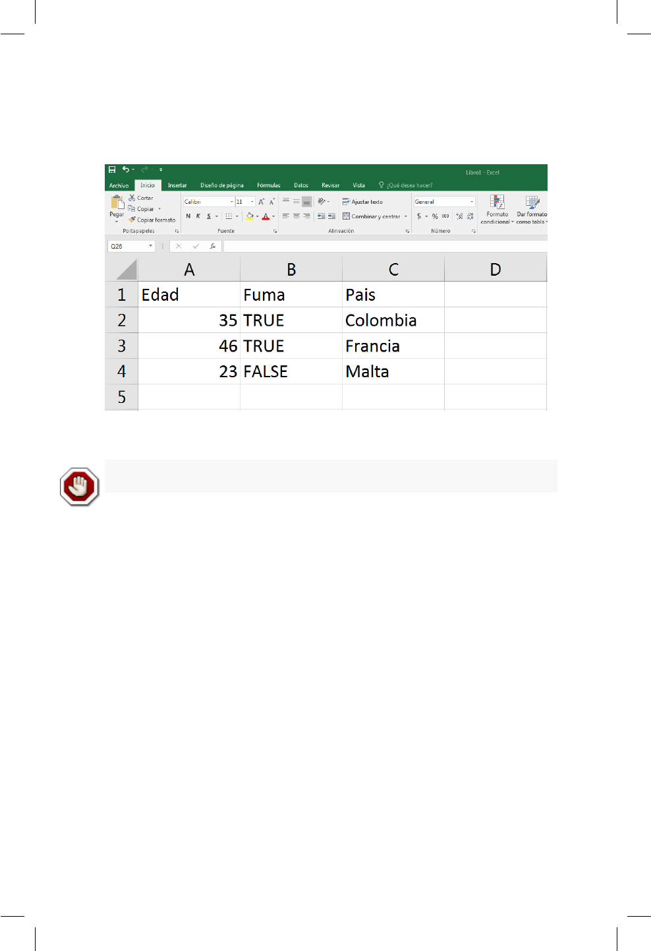The height and width of the screenshot is (951, 651).
Task: Click the Cortar scissors icon
Action: coord(132,198)
